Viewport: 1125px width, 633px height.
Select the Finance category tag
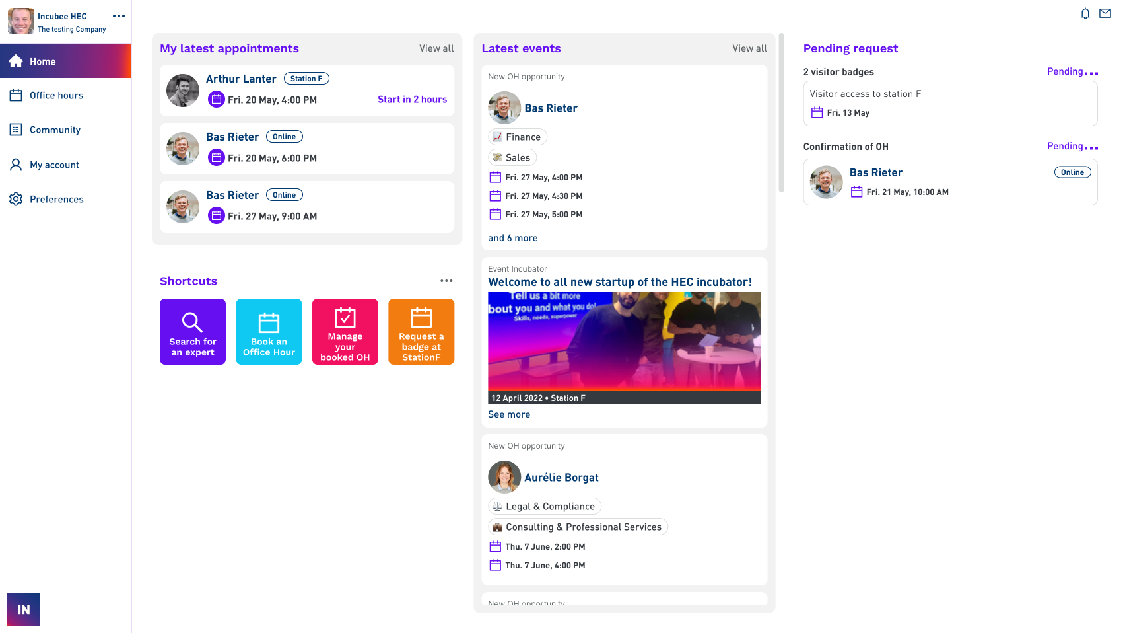(518, 137)
